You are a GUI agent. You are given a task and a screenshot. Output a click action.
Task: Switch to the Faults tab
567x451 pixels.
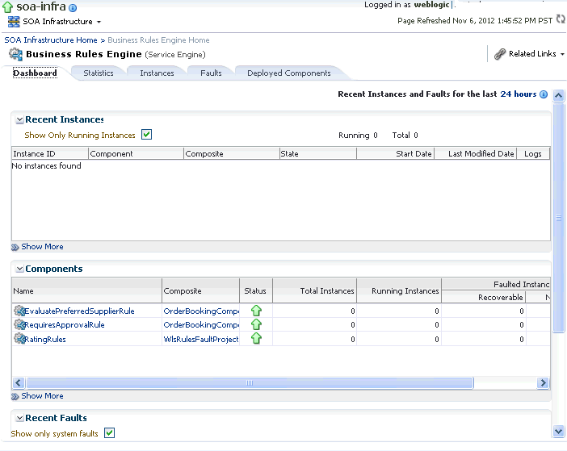point(211,73)
